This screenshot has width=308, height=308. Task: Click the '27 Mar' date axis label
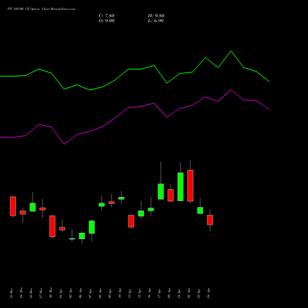tap(41, 293)
